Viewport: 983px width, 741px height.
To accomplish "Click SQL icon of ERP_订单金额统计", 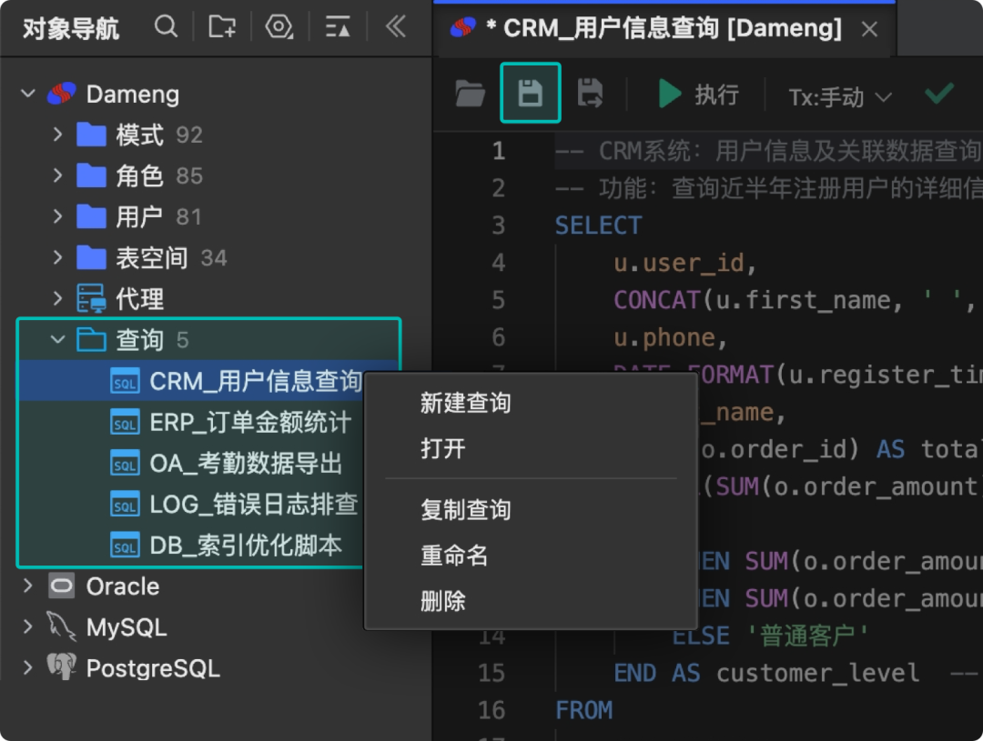I will pyautogui.click(x=125, y=422).
